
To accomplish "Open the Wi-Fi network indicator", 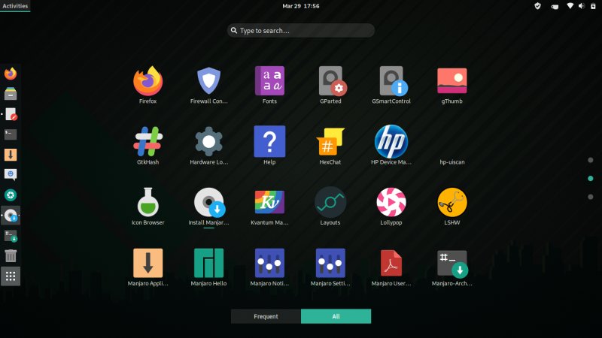I will [570, 6].
